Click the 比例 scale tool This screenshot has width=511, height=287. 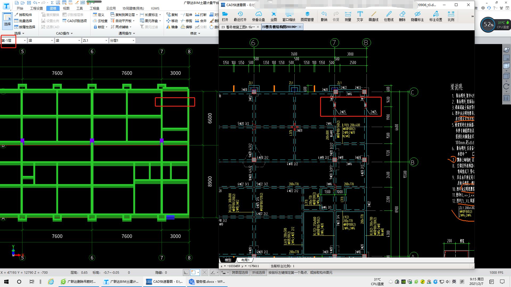[451, 16]
